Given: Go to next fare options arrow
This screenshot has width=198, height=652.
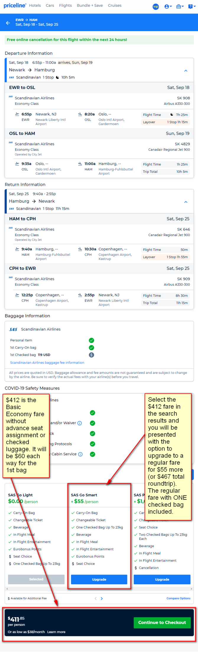Looking at the screenshot, I should pos(102,598).
